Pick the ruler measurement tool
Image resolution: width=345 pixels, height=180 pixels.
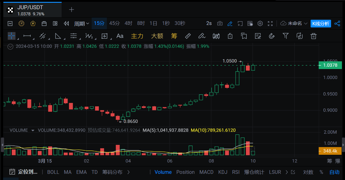[x=188, y=36]
